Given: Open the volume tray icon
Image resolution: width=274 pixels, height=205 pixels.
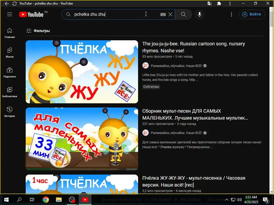Looking at the screenshot, I should click(x=239, y=200).
